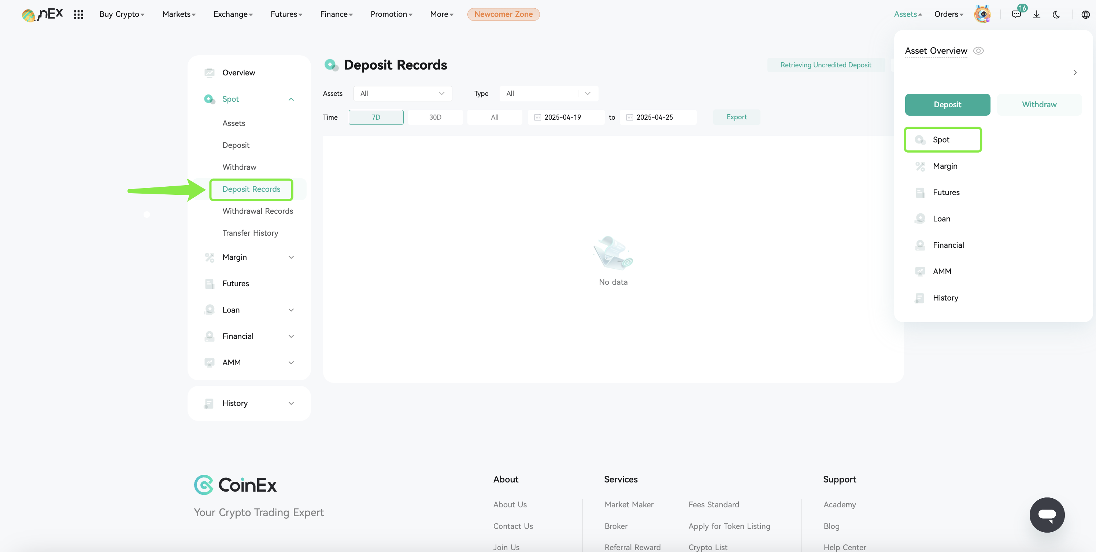
Task: Click the Overview sidebar icon
Action: point(209,73)
